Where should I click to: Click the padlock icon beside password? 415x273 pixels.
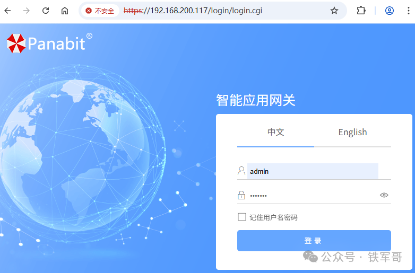point(241,195)
